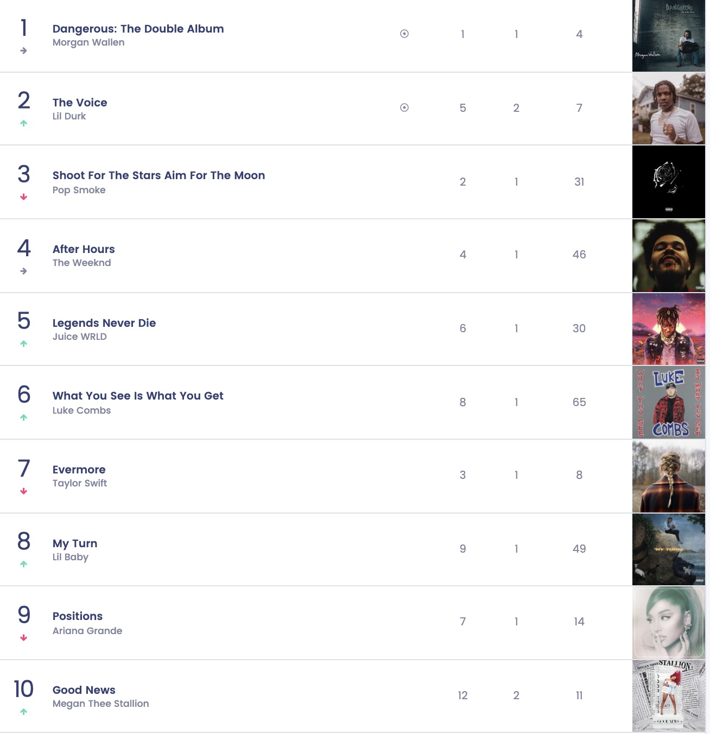View Positions album cover image

669,623
